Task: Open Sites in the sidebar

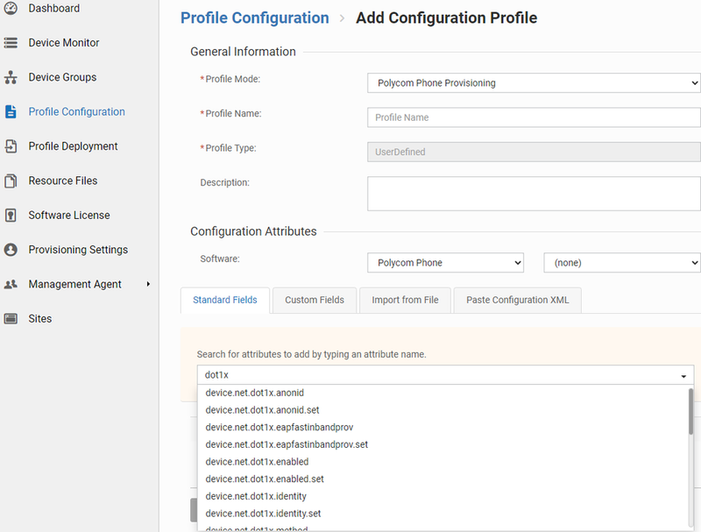Action: [x=40, y=319]
